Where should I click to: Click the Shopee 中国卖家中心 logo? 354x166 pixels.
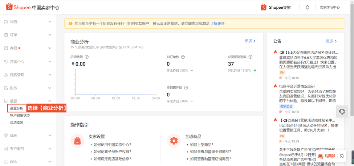click(x=33, y=7)
